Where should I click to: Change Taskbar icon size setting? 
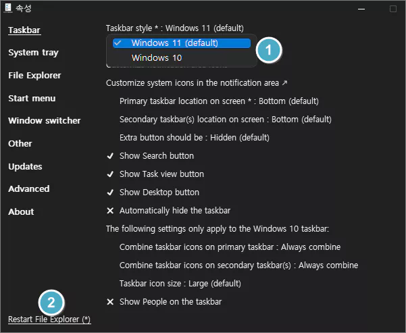coord(180,284)
